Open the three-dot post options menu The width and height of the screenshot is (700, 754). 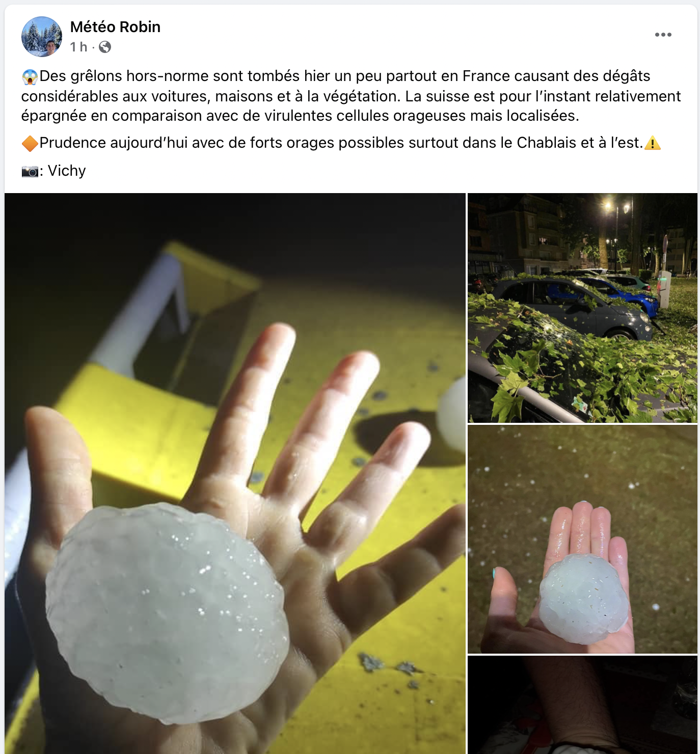pos(663,35)
